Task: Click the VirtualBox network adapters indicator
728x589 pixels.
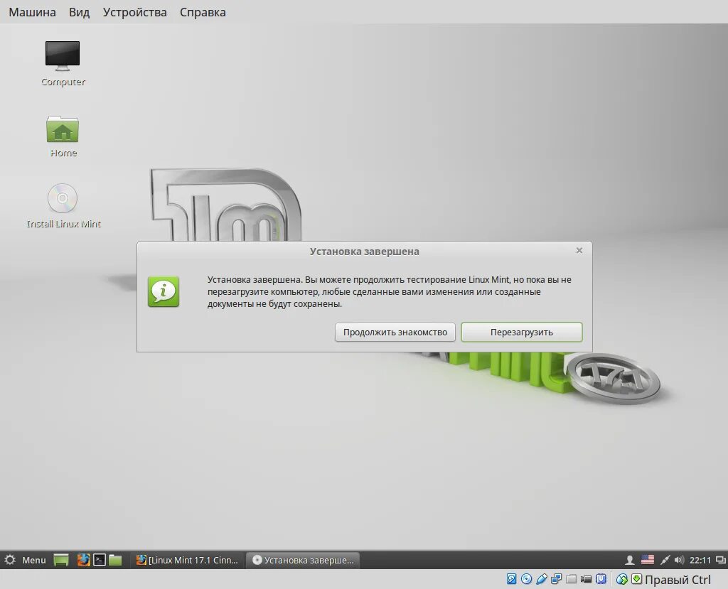Action: (556, 579)
